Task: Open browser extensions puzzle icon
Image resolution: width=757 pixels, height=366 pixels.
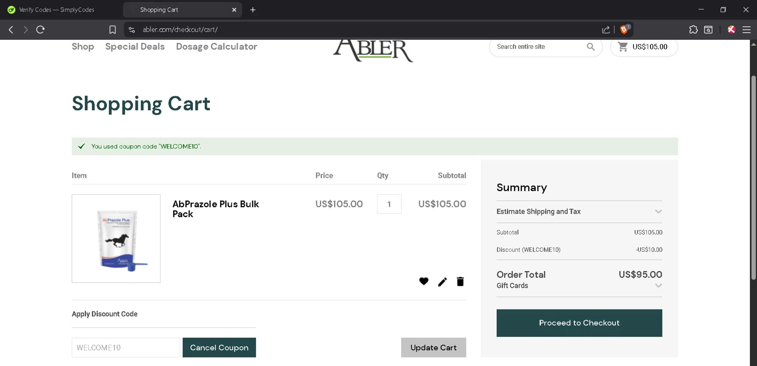Action: tap(693, 30)
